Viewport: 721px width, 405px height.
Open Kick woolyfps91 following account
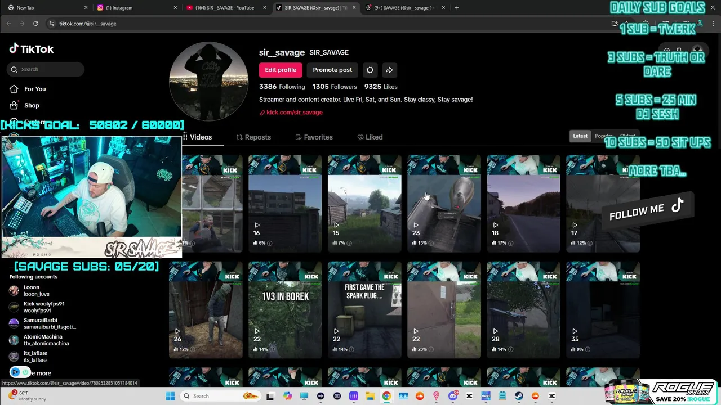pyautogui.click(x=37, y=307)
